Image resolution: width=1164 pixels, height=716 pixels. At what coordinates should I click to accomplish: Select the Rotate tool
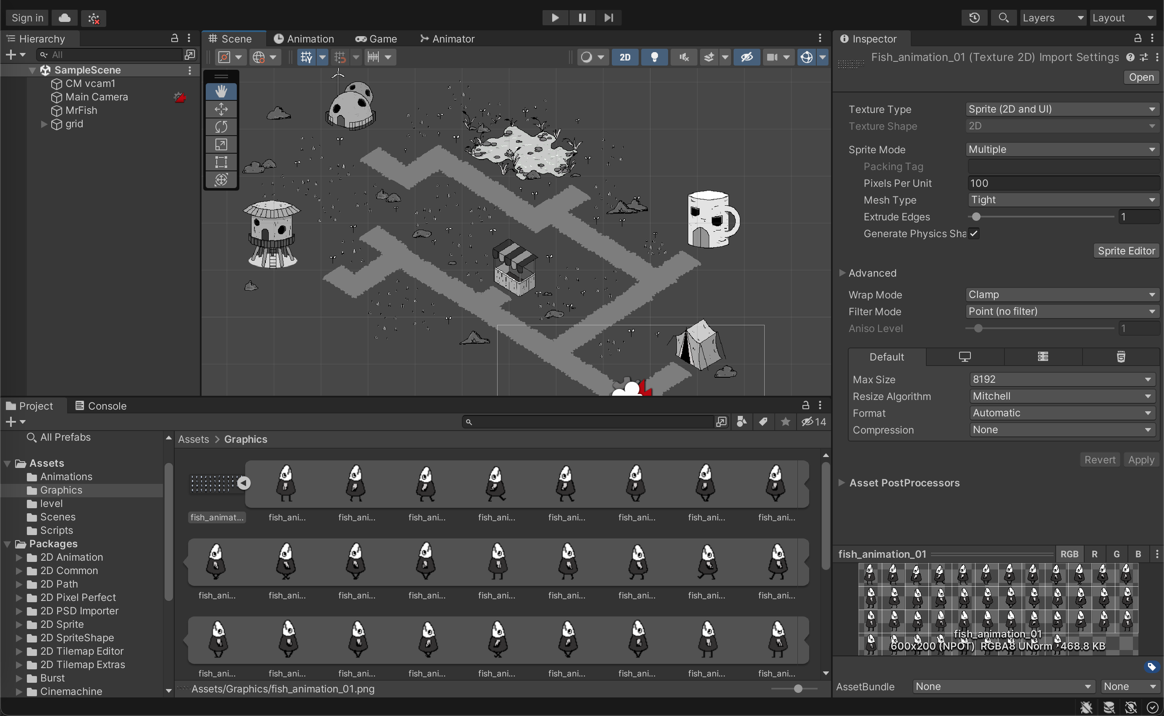(221, 127)
